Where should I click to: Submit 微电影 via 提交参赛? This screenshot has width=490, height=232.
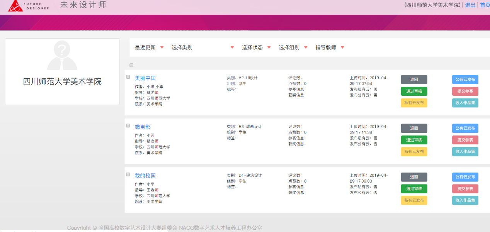(x=465, y=140)
